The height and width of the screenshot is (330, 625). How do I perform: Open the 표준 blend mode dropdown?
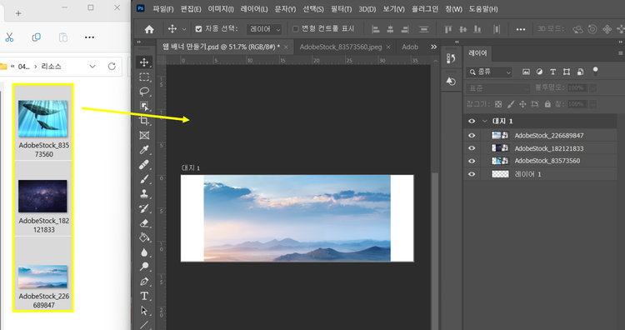click(497, 88)
